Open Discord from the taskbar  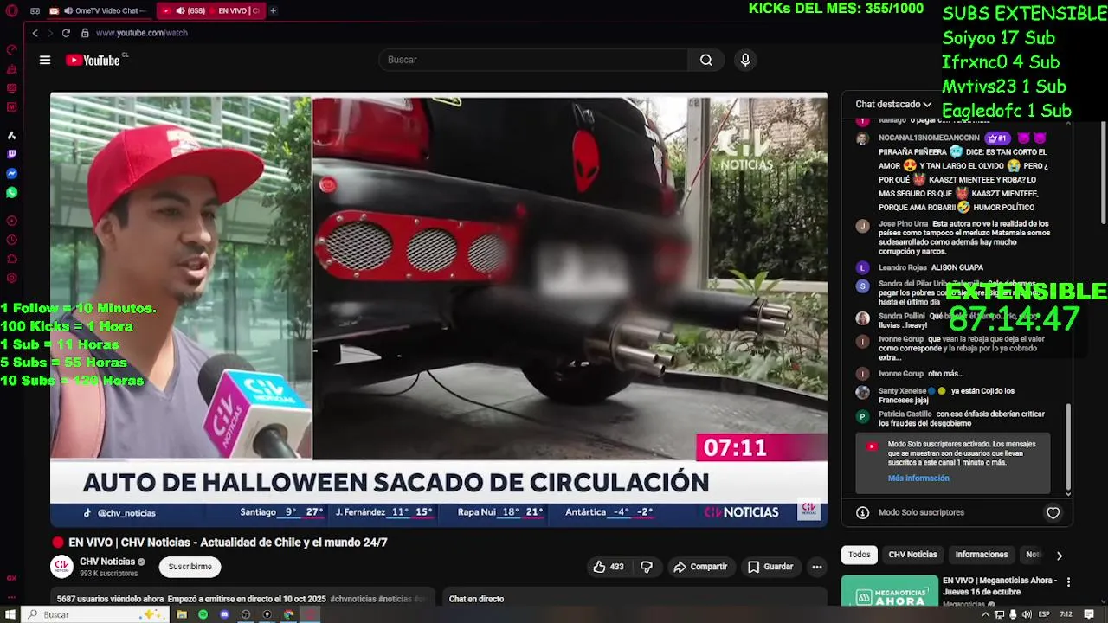pos(224,614)
